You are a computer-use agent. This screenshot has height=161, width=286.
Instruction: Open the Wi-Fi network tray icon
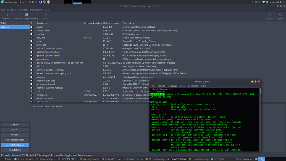[264, 2]
